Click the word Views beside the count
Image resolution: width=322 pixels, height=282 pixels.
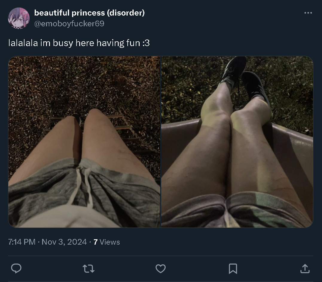click(110, 242)
